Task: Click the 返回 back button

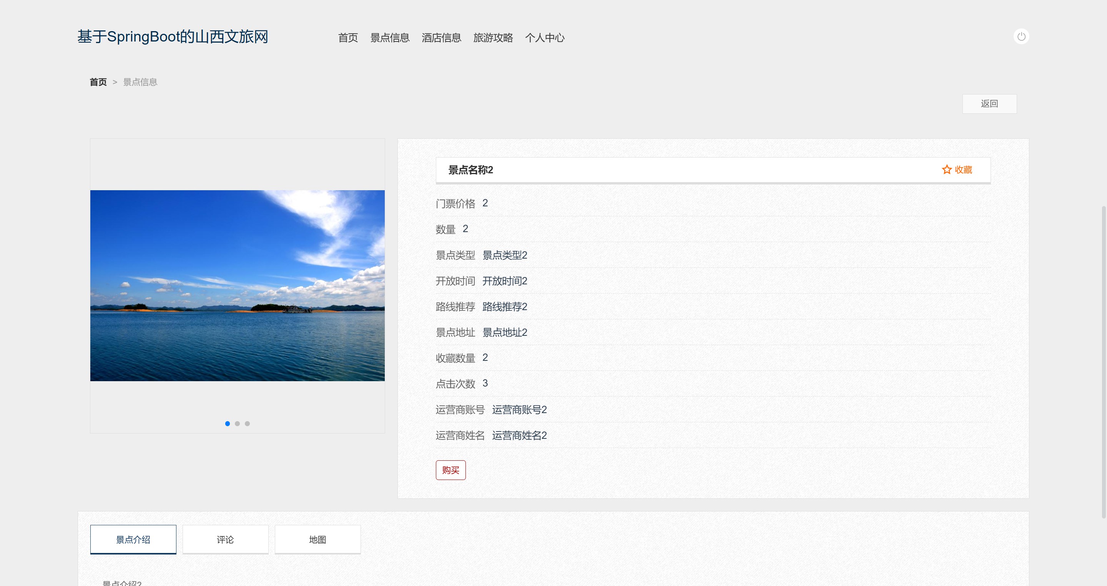Action: coord(989,104)
